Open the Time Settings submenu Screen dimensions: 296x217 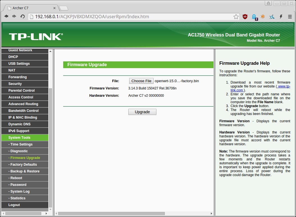pyautogui.click(x=25, y=144)
